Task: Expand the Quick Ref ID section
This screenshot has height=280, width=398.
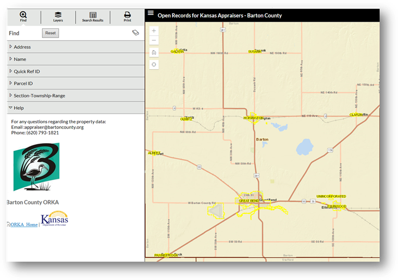Action: pos(76,71)
